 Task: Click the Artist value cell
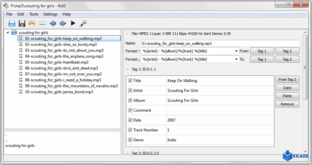point(220,90)
